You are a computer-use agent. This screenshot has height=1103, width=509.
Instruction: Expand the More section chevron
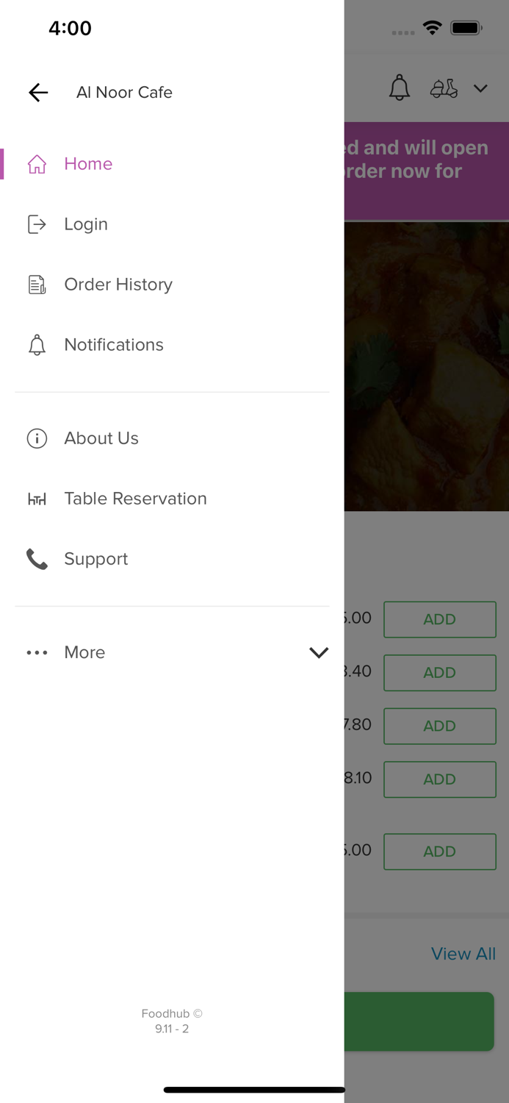coord(319,652)
